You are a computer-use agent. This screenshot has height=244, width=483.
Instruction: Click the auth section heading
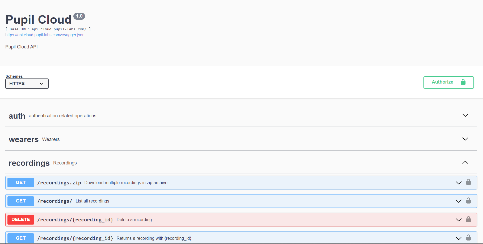coord(17,116)
